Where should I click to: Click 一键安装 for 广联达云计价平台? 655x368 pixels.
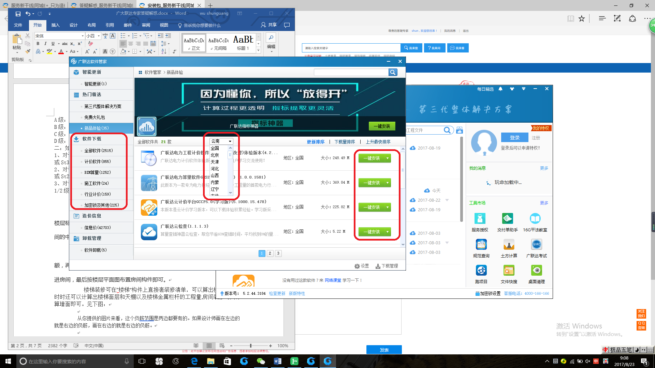coord(372,207)
